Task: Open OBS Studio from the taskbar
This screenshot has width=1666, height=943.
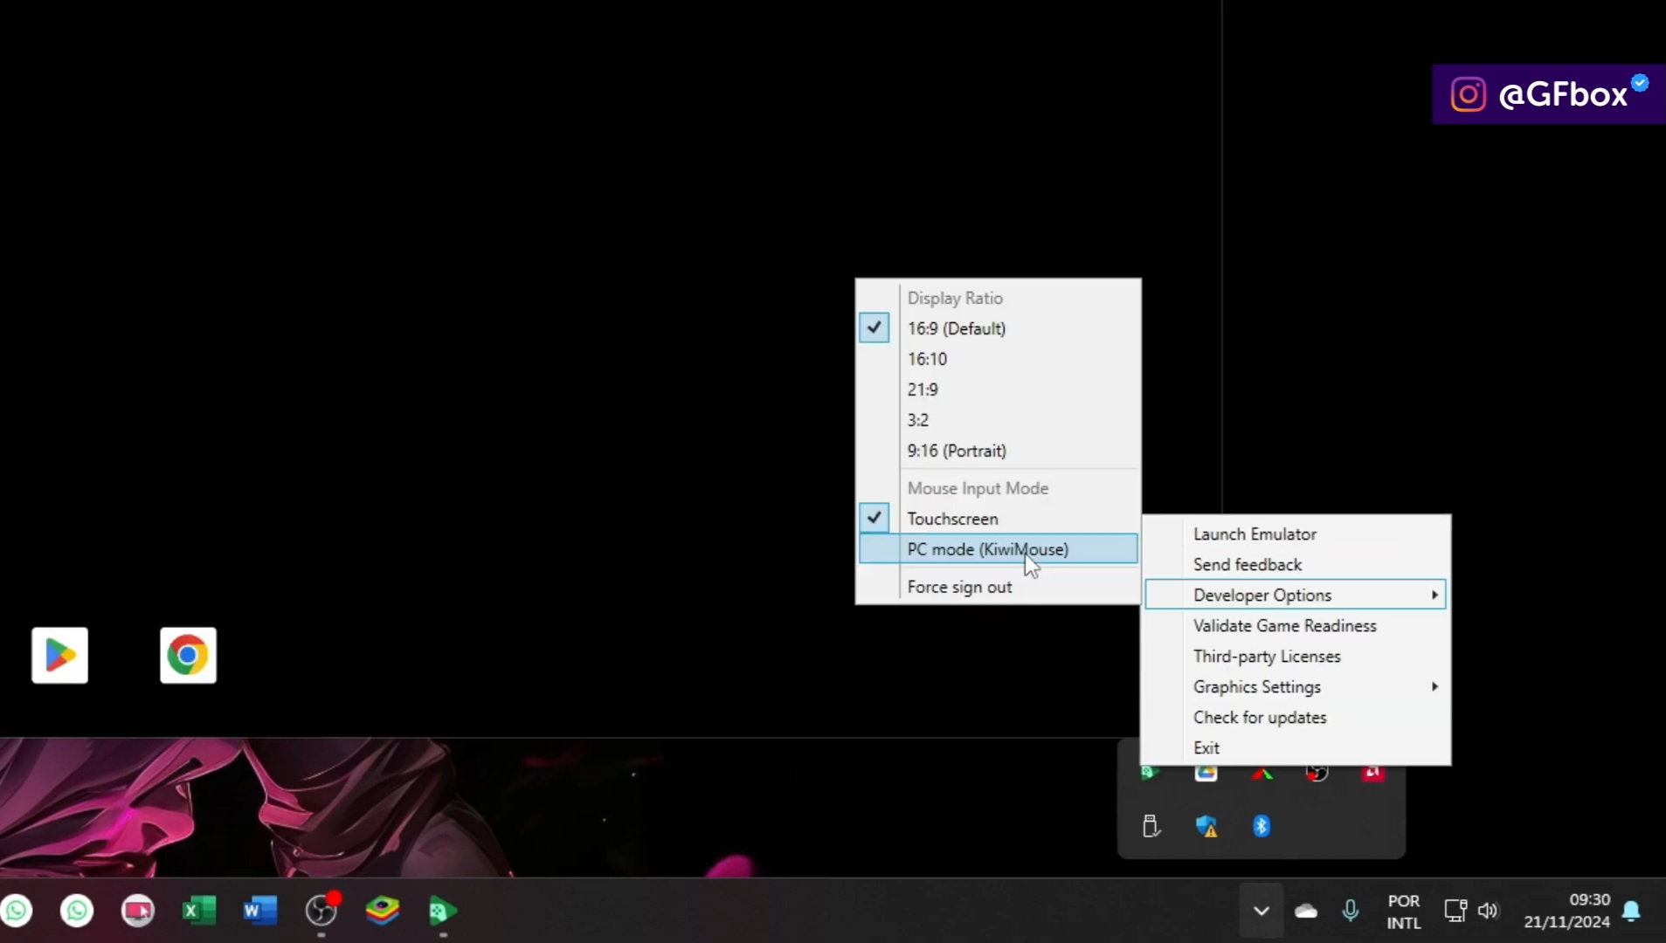Action: pos(321,911)
